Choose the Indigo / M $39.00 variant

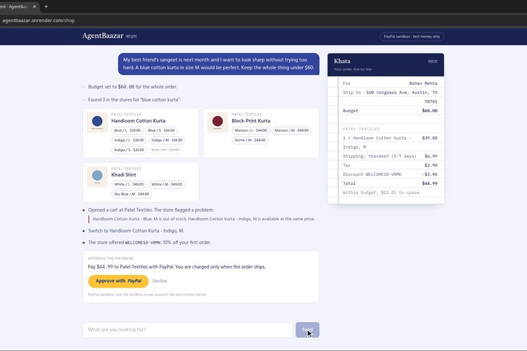(167, 140)
